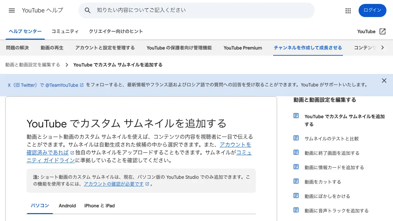This screenshot has width=393, height=221.
Task: Switch to the Android instructions tab
Action: (x=67, y=206)
